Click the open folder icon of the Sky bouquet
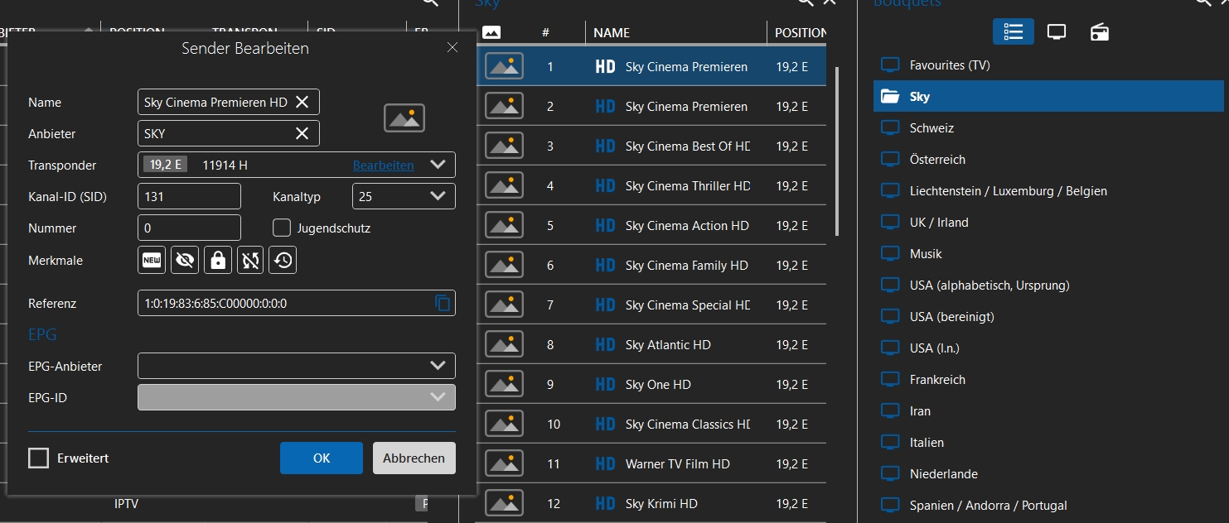This screenshot has width=1229, height=523. 890,97
